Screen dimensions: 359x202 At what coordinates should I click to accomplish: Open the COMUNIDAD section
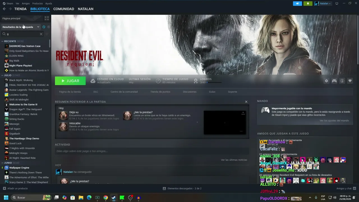64,9
